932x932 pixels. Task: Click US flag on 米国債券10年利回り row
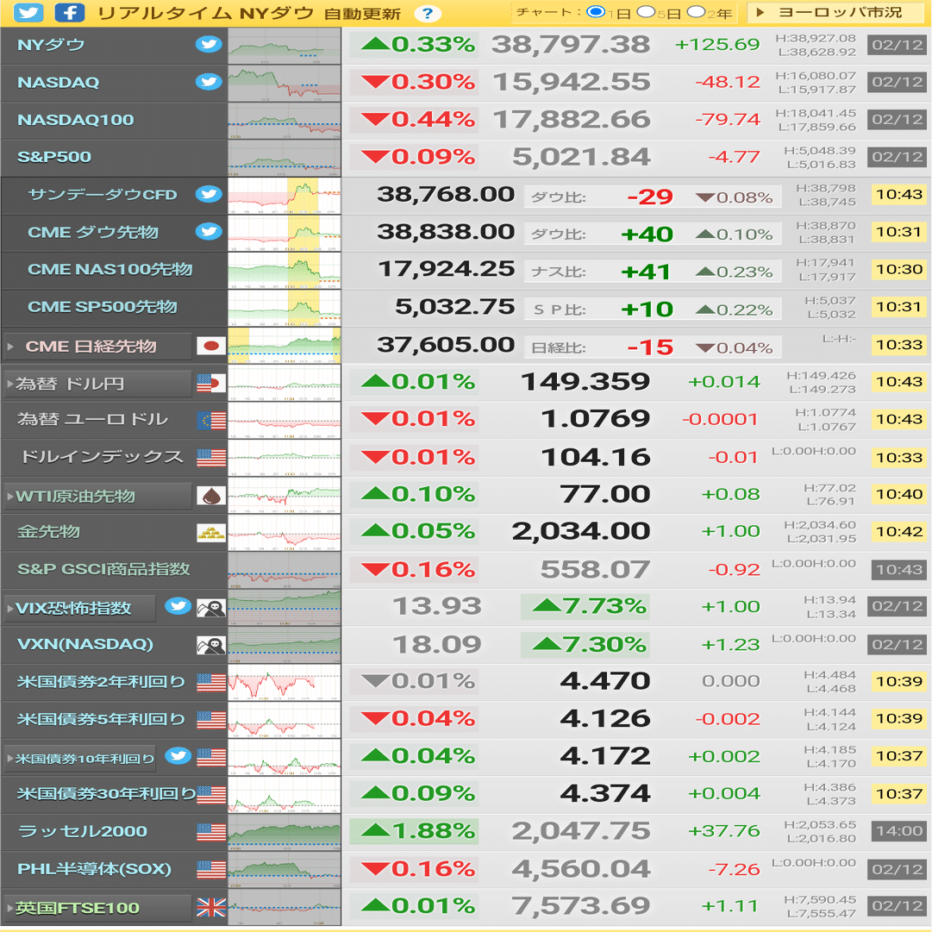[x=211, y=758]
